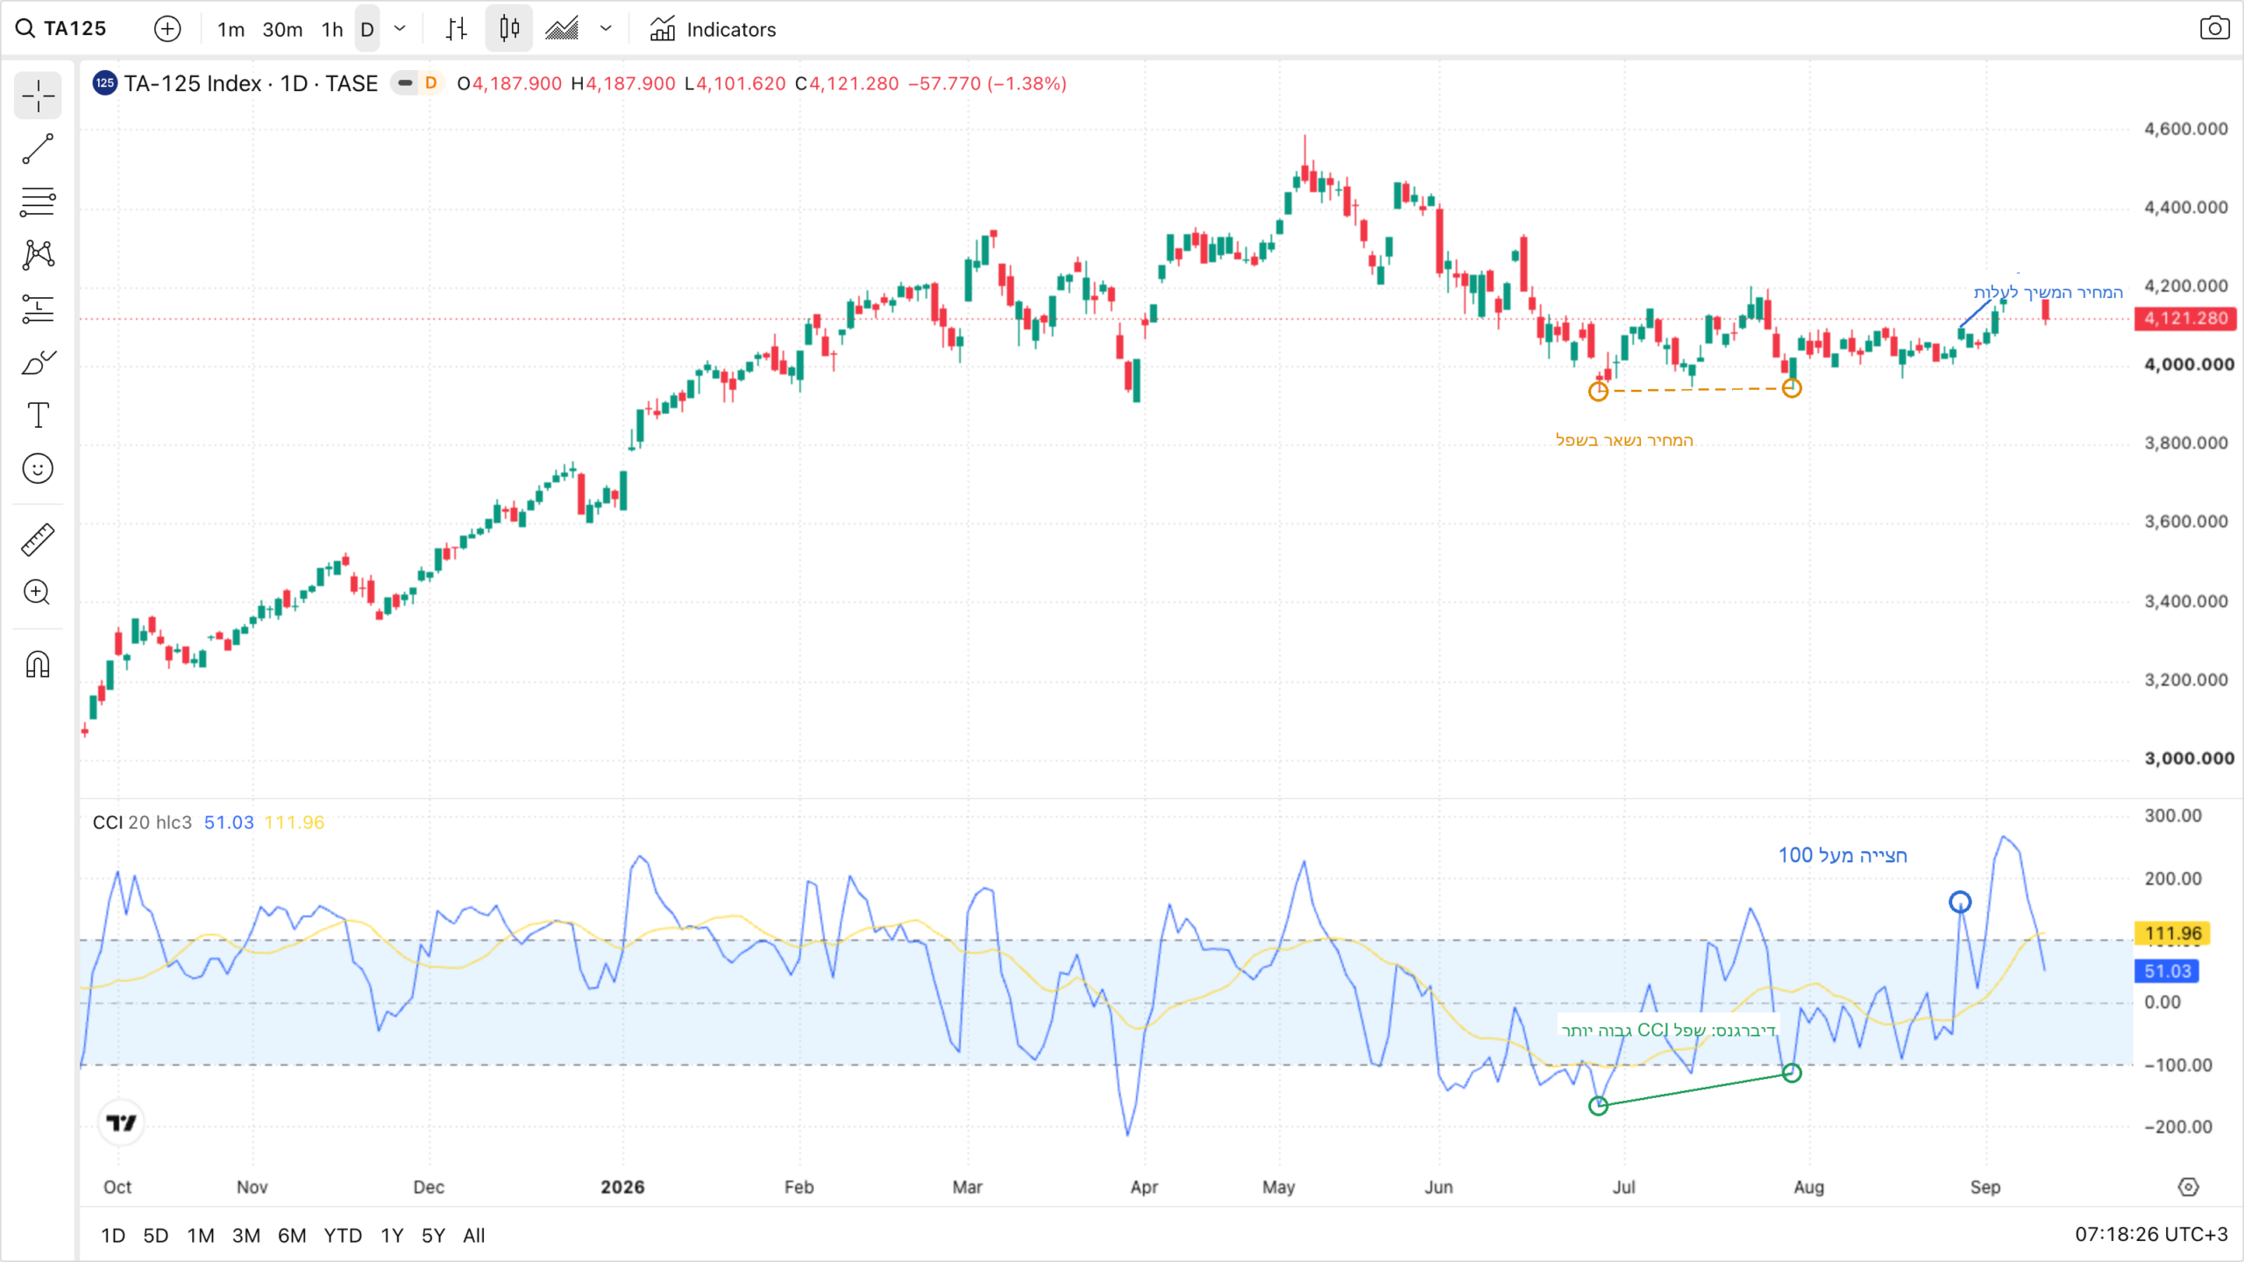Select the forecasting position tool

[x=38, y=308]
